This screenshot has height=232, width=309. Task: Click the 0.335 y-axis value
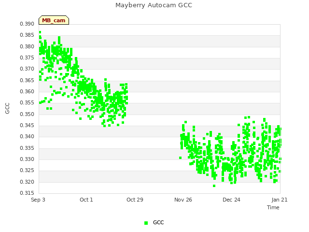pyautogui.click(x=27, y=148)
